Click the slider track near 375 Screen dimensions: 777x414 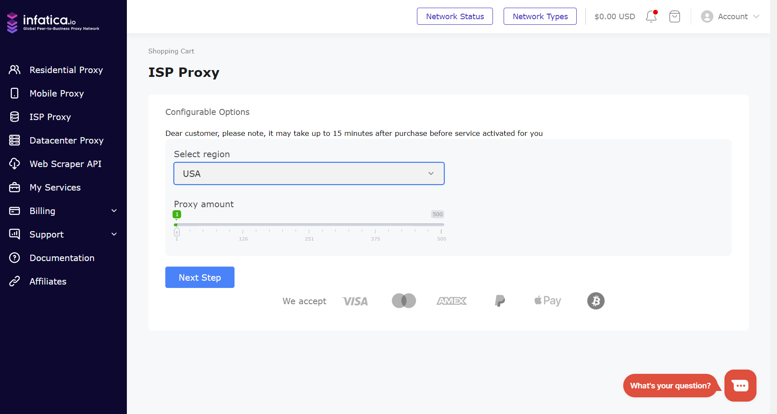click(x=375, y=224)
